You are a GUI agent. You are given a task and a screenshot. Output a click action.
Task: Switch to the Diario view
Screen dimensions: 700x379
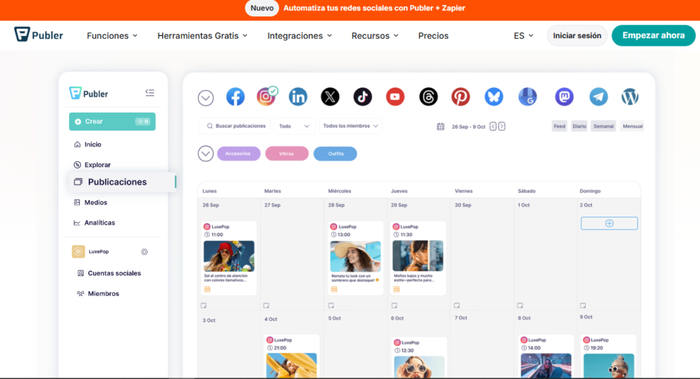(580, 126)
